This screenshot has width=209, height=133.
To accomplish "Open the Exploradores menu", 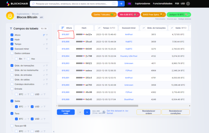I will coord(142,4).
